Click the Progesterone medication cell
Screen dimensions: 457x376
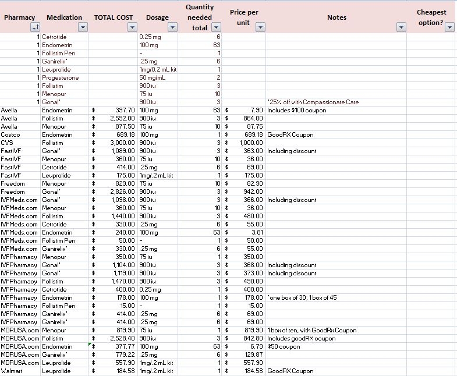(65, 77)
